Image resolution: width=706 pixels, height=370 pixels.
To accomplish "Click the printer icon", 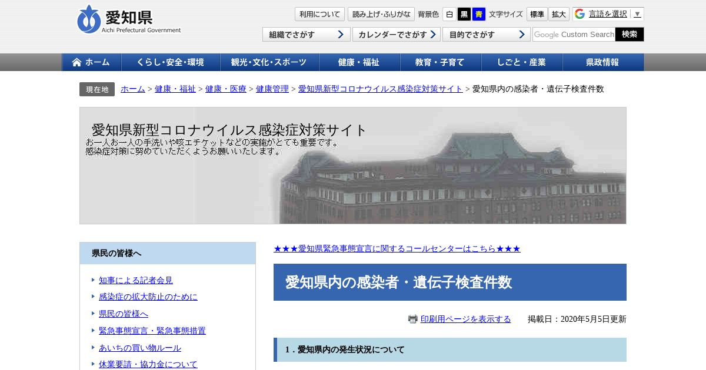I will 413,319.
